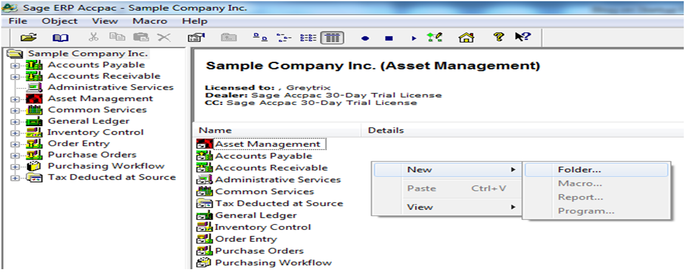Click Common Services icon in the list
The width and height of the screenshot is (685, 274).
205,191
